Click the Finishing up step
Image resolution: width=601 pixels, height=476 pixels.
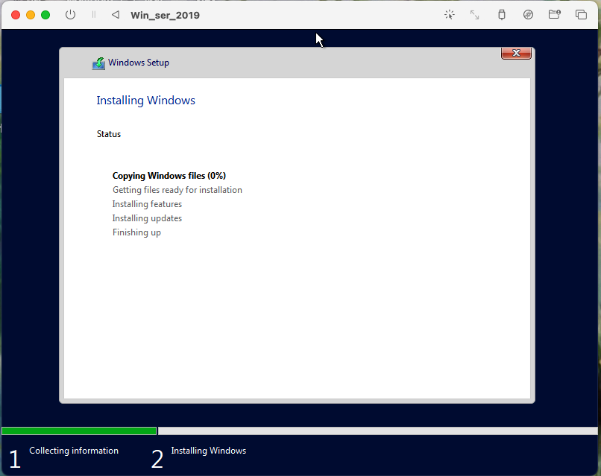tap(136, 232)
